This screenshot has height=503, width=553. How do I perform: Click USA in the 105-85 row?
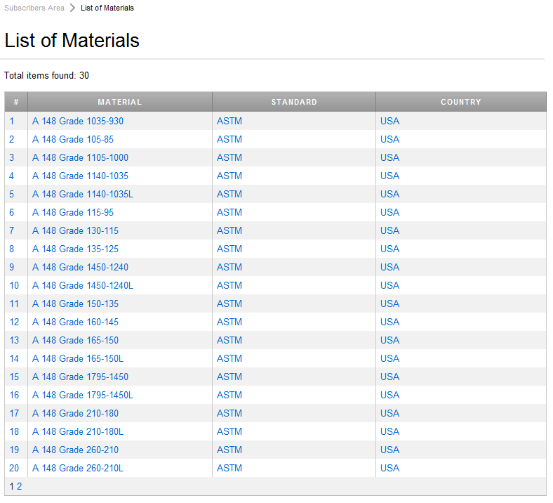pyautogui.click(x=390, y=139)
